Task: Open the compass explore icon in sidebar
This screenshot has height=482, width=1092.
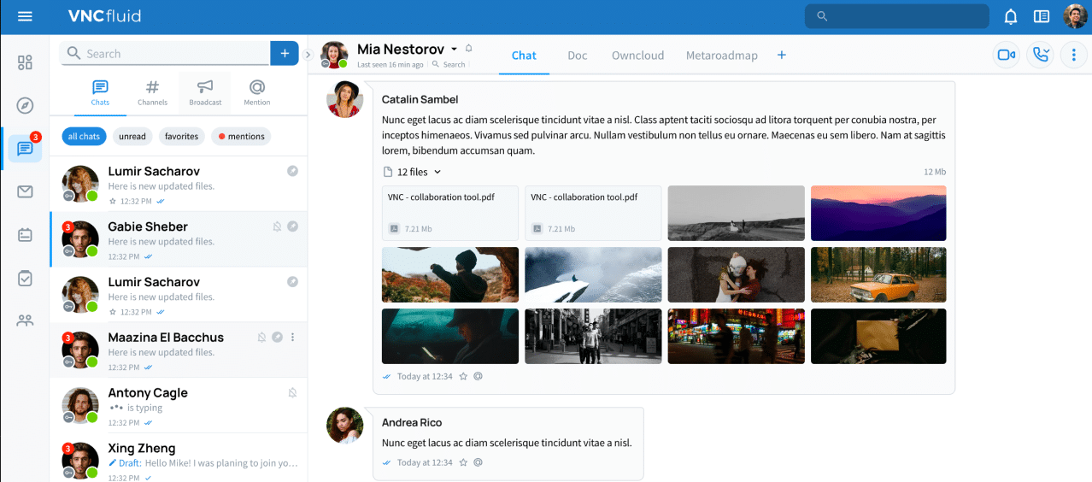Action: (25, 105)
